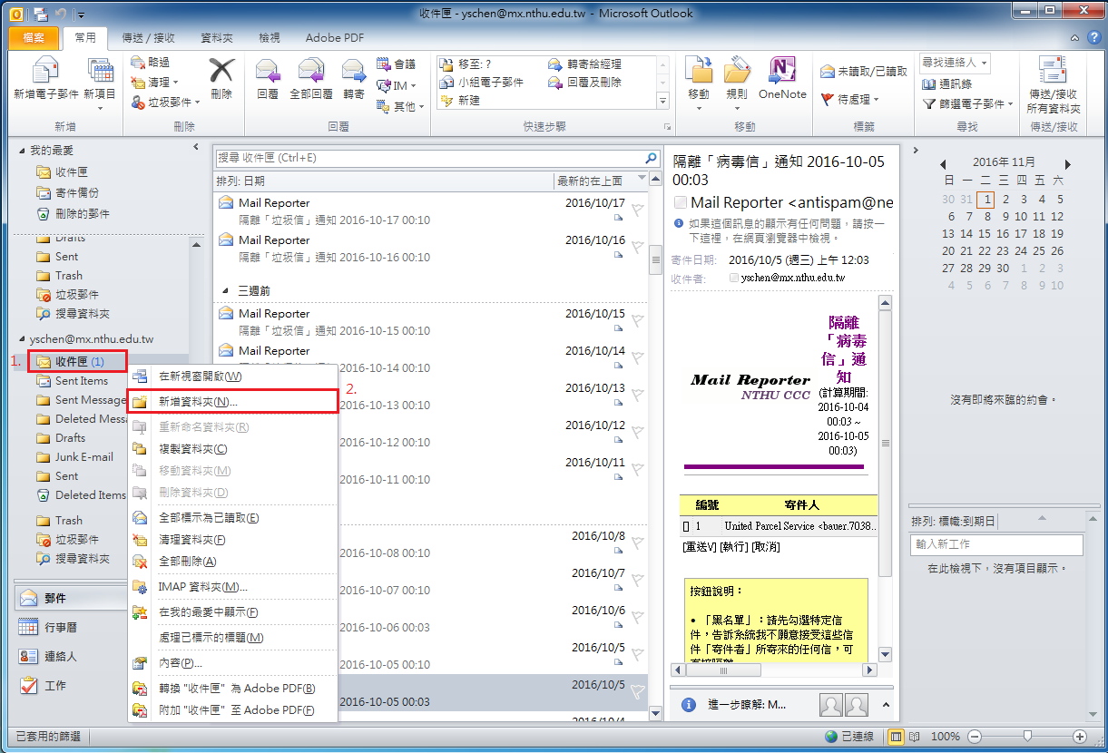Screen dimensions: 1108x753
Task: Toggle the flag on the 2016/10/17 Mail Reporter message
Action: click(638, 210)
